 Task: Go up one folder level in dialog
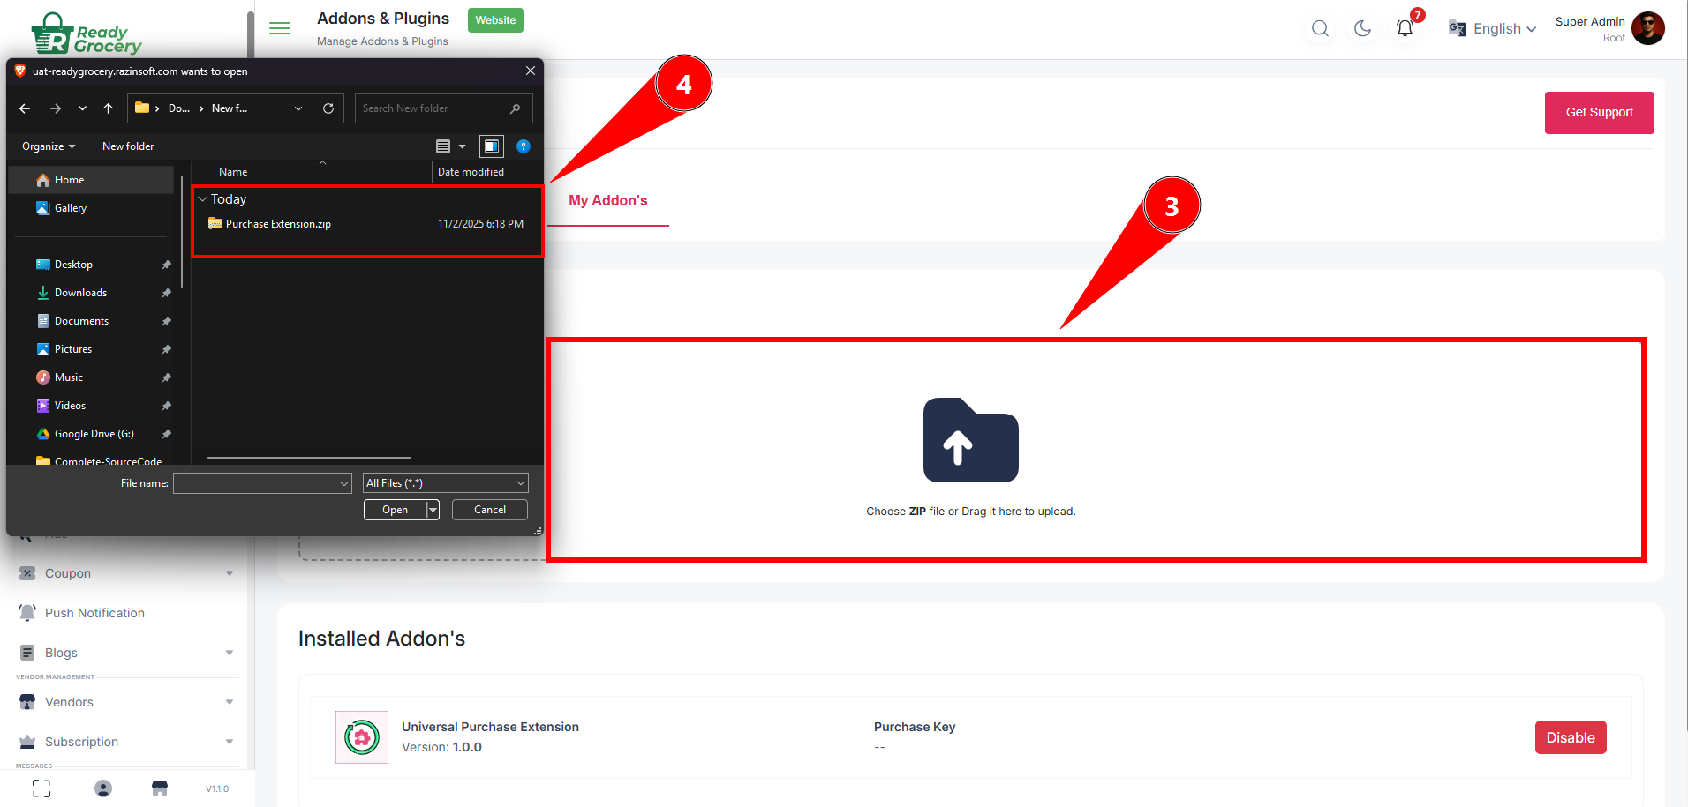[x=108, y=108]
